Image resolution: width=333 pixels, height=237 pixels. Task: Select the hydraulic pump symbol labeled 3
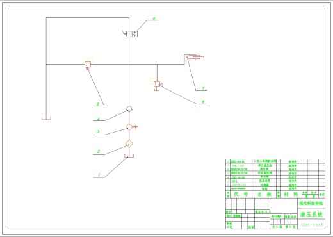coord(129,127)
